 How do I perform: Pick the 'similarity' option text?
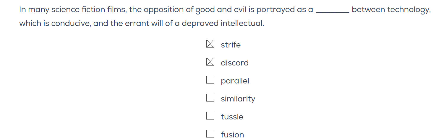pyautogui.click(x=238, y=99)
